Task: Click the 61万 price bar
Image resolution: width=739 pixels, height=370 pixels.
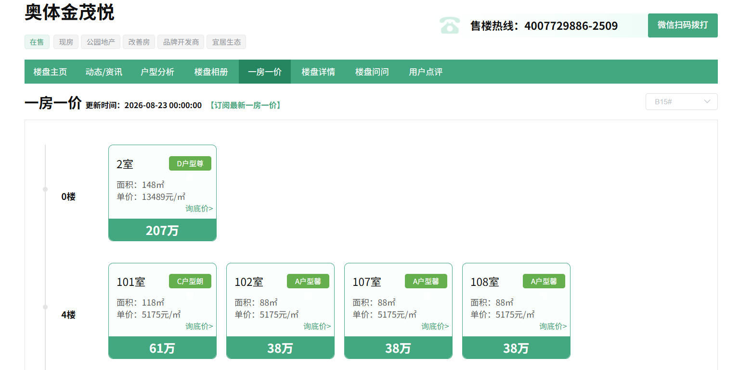Action: [162, 348]
